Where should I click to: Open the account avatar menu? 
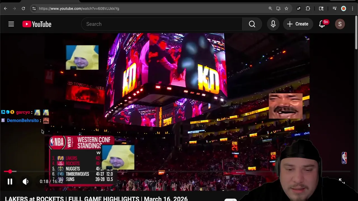pos(340,24)
